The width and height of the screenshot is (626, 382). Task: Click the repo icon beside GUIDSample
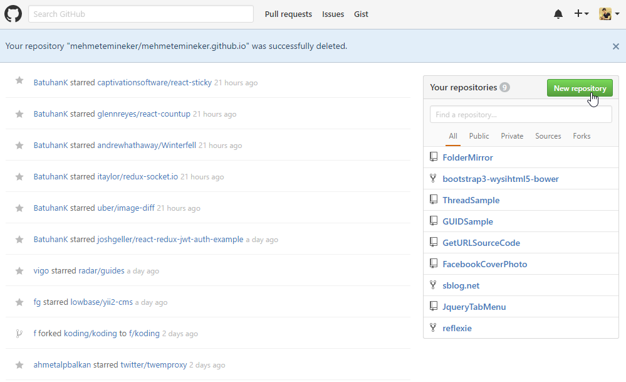[x=434, y=221]
